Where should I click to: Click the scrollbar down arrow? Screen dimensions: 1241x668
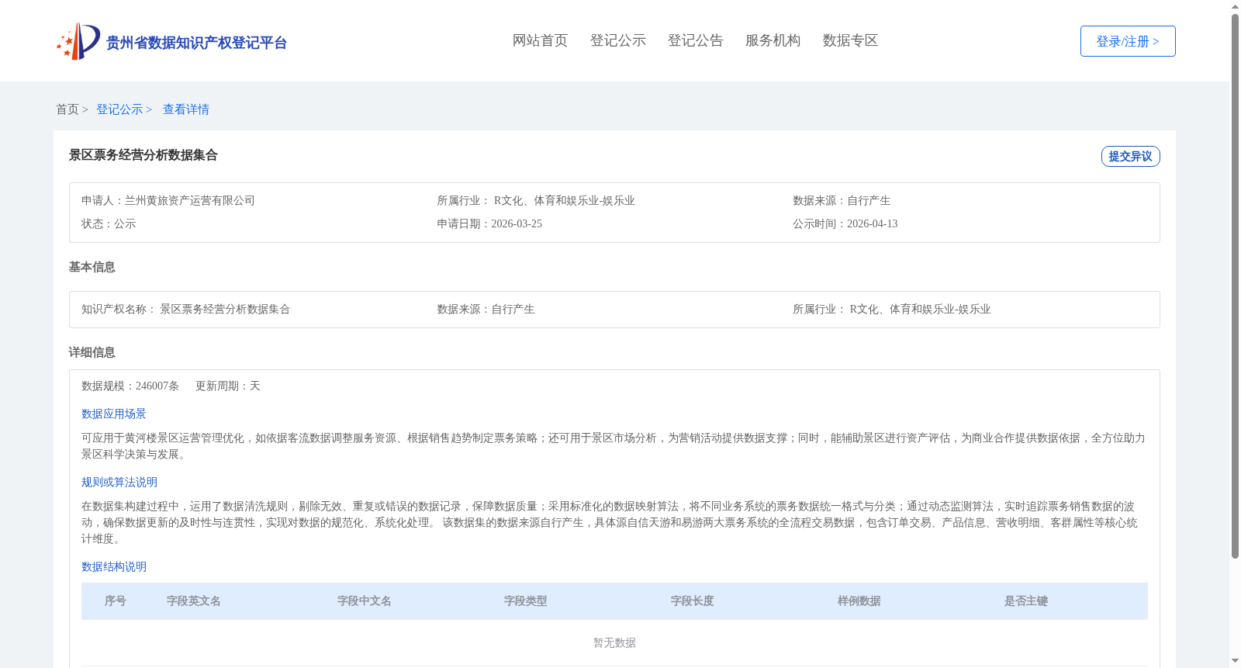(1235, 662)
